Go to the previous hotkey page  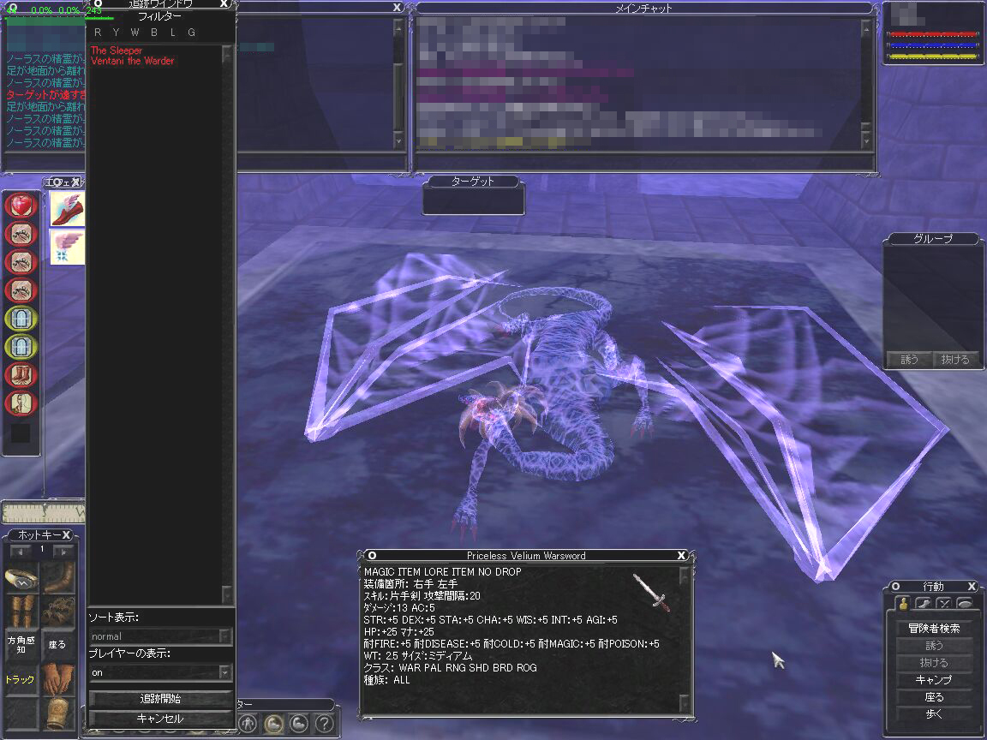(x=21, y=552)
